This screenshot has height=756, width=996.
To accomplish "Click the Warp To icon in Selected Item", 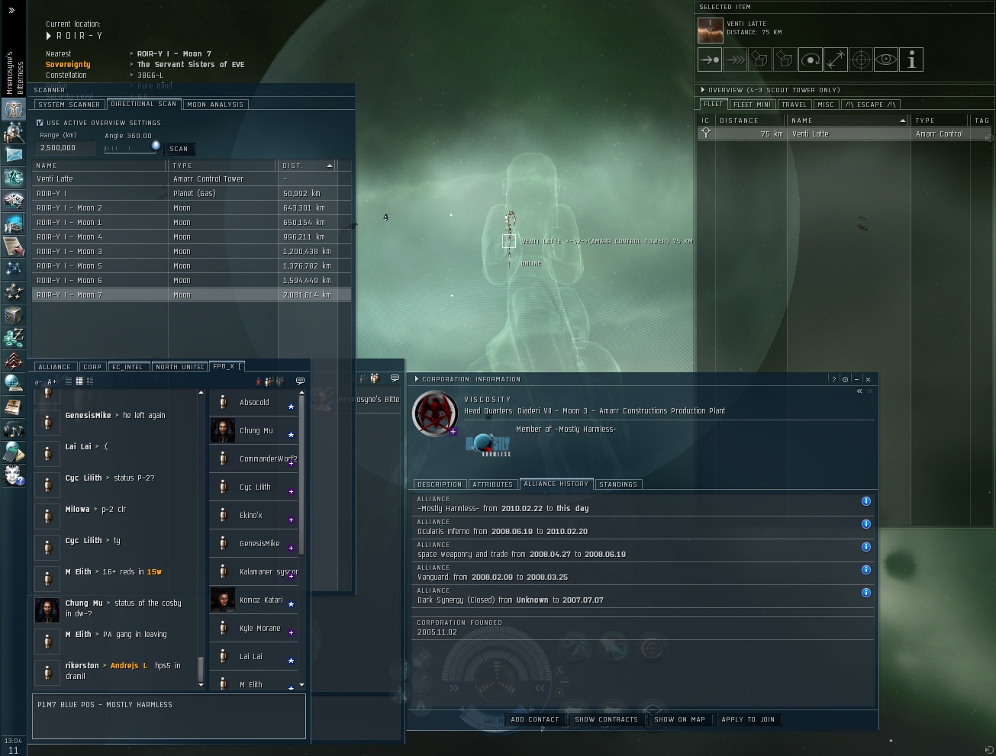I will click(x=735, y=60).
